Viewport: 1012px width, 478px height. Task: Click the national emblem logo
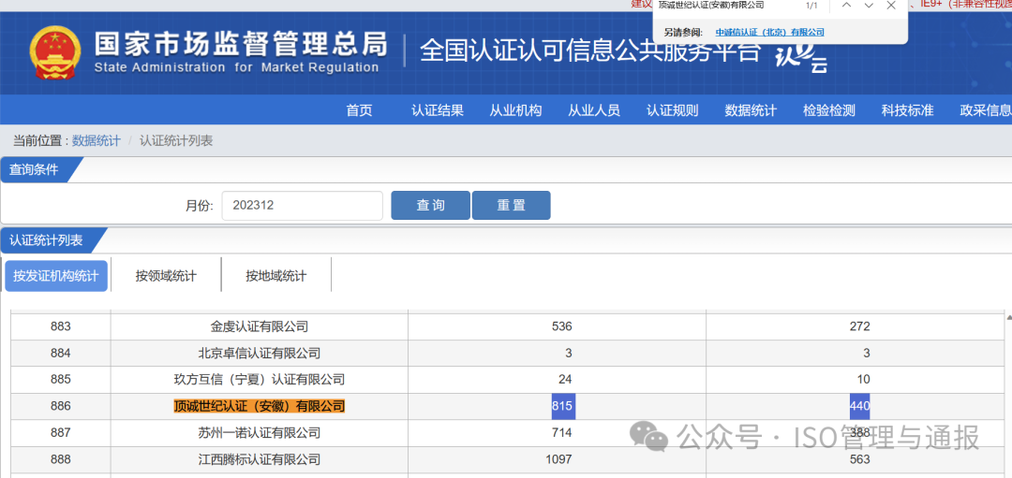click(57, 52)
